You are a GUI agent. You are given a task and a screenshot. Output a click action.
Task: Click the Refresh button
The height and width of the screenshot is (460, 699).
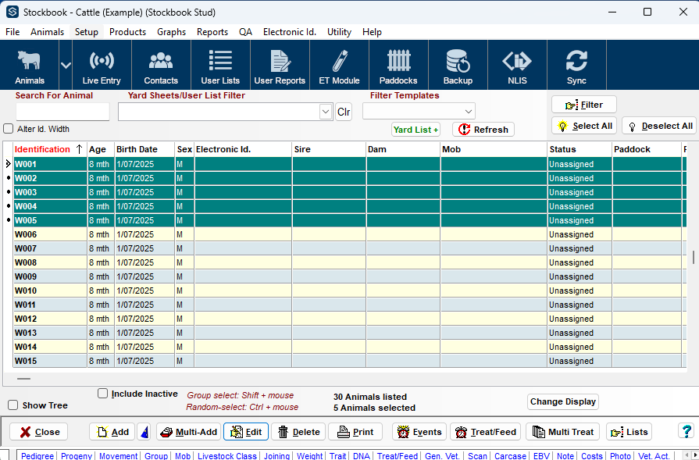click(x=483, y=130)
